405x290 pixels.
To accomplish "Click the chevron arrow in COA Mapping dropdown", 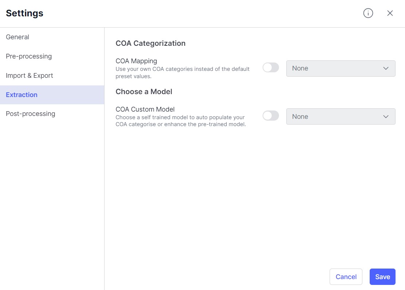I will pyautogui.click(x=386, y=68).
